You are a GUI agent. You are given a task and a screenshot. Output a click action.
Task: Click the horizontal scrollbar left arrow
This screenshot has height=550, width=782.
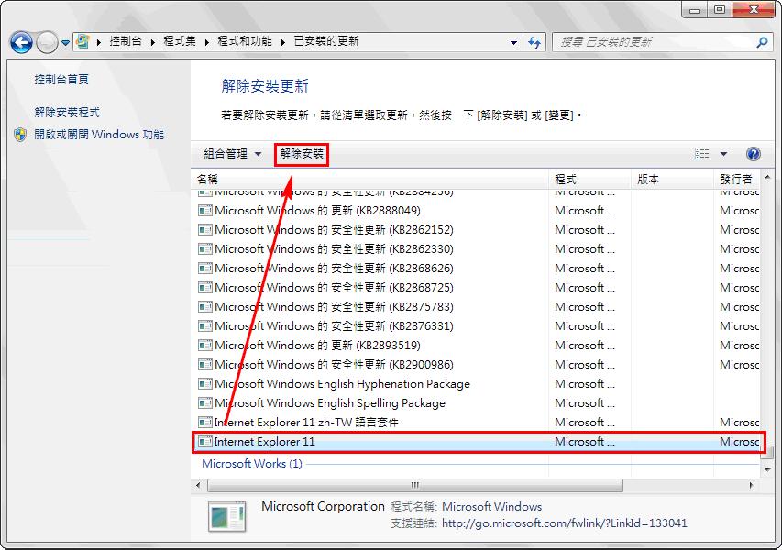(x=199, y=485)
